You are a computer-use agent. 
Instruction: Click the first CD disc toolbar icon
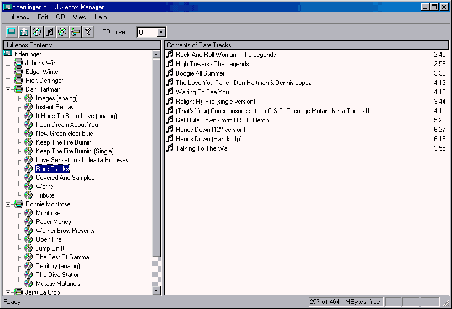click(x=37, y=32)
